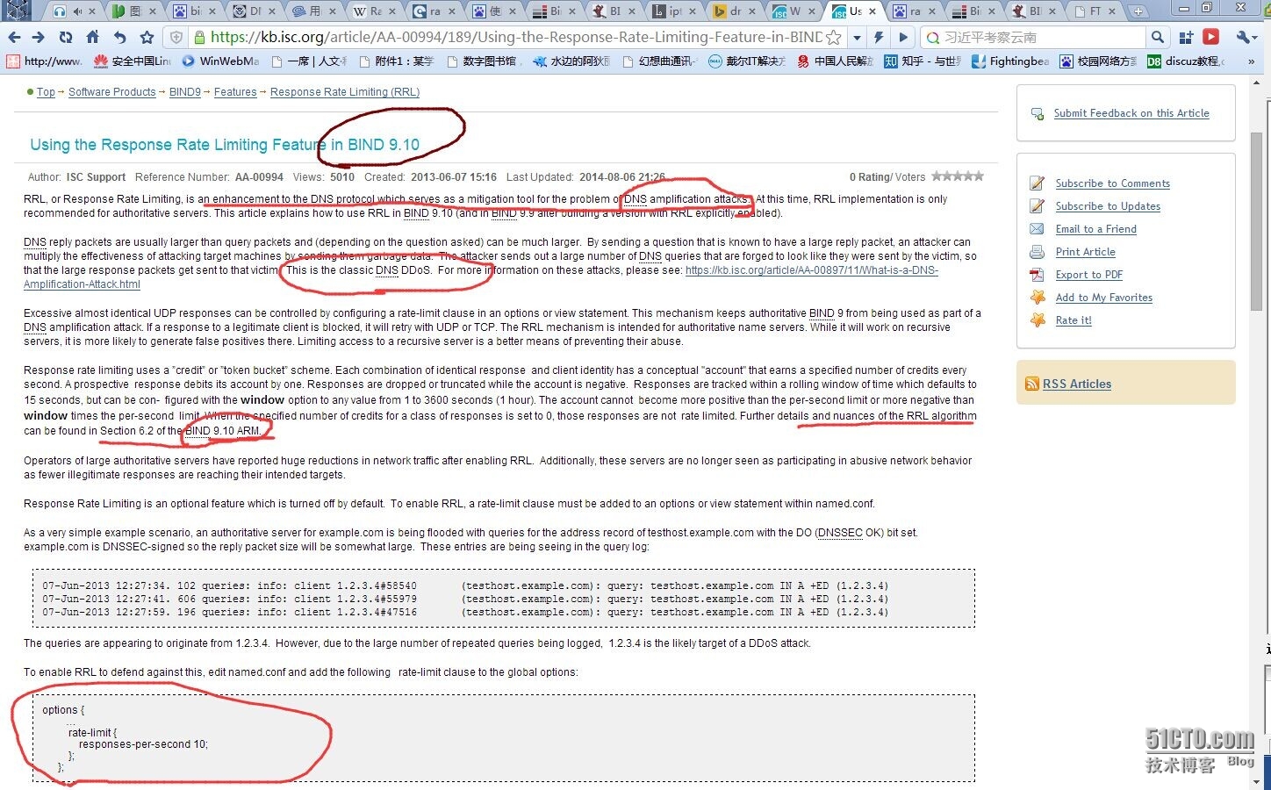This screenshot has height=790, width=1271.
Task: Switch to the ISC 'W' tab
Action: point(793,11)
